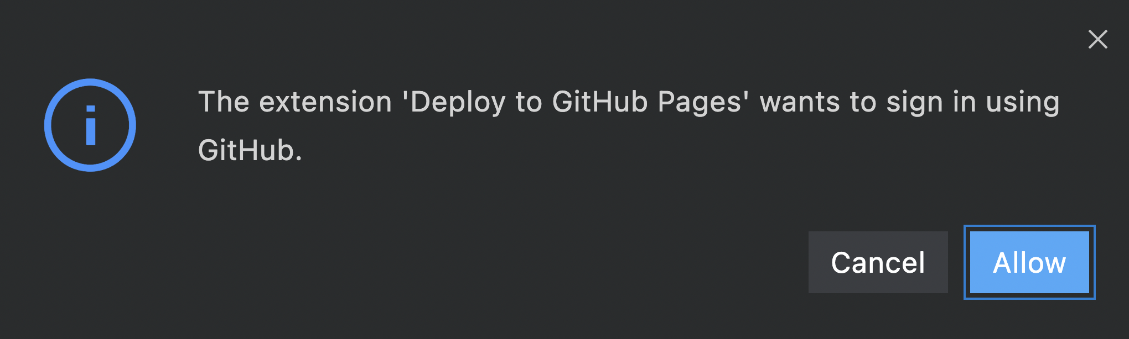Click the blue info circle icon
Image resolution: width=1129 pixels, height=339 pixels.
point(90,125)
